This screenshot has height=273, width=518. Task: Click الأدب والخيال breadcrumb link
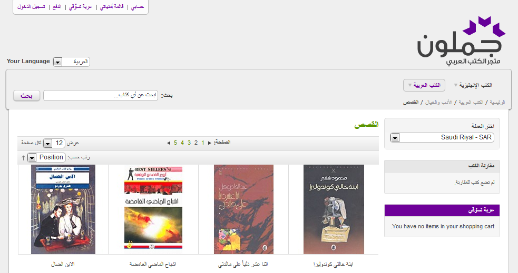(x=438, y=103)
